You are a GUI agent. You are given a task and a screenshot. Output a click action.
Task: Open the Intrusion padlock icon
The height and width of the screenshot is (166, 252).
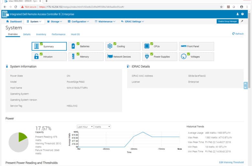[37, 56]
